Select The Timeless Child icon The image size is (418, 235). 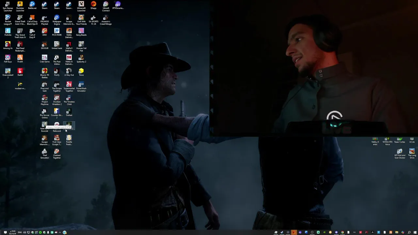[x=69, y=100]
